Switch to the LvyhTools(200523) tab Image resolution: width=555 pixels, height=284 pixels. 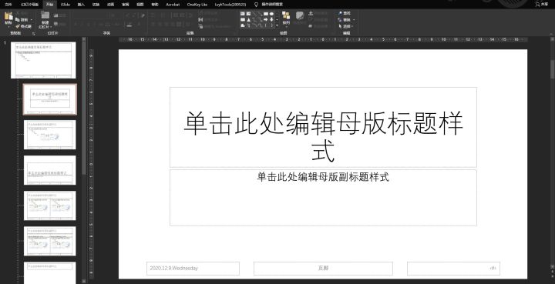click(x=230, y=5)
